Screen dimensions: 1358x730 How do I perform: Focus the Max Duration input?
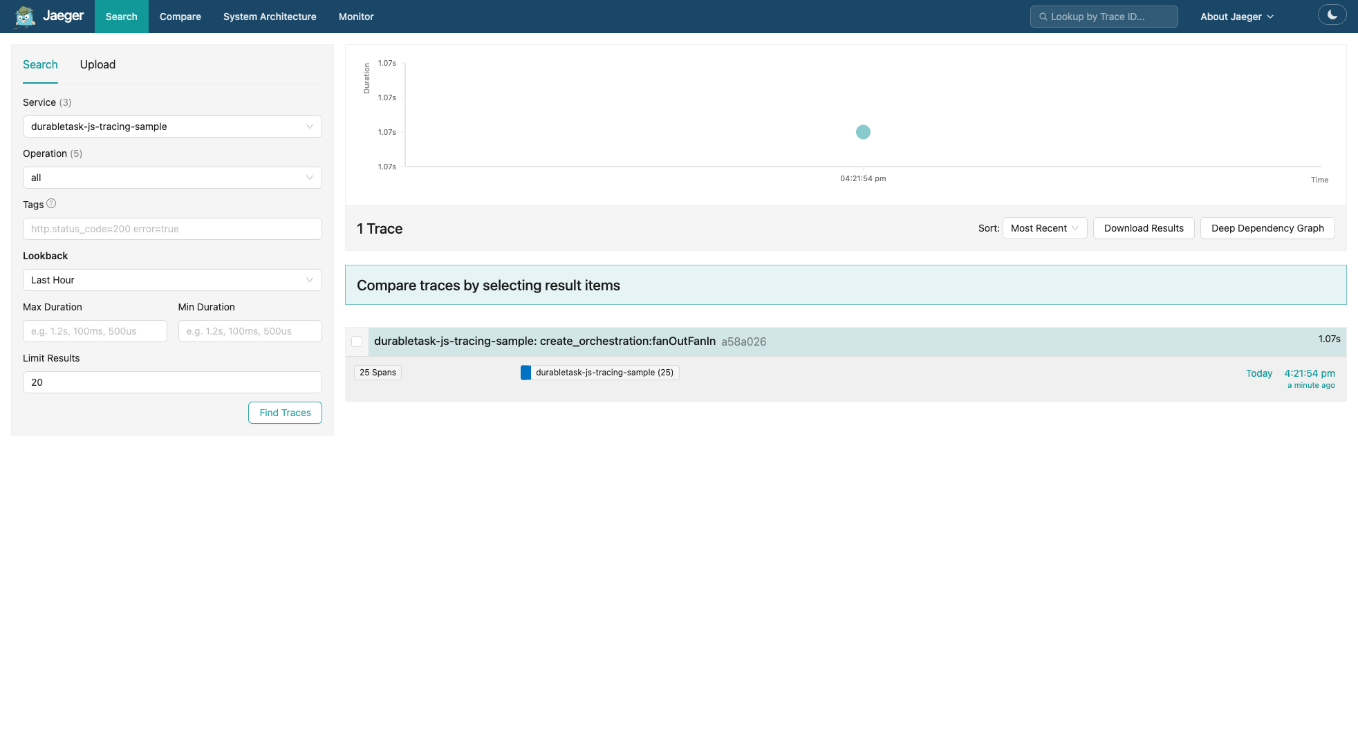95,331
